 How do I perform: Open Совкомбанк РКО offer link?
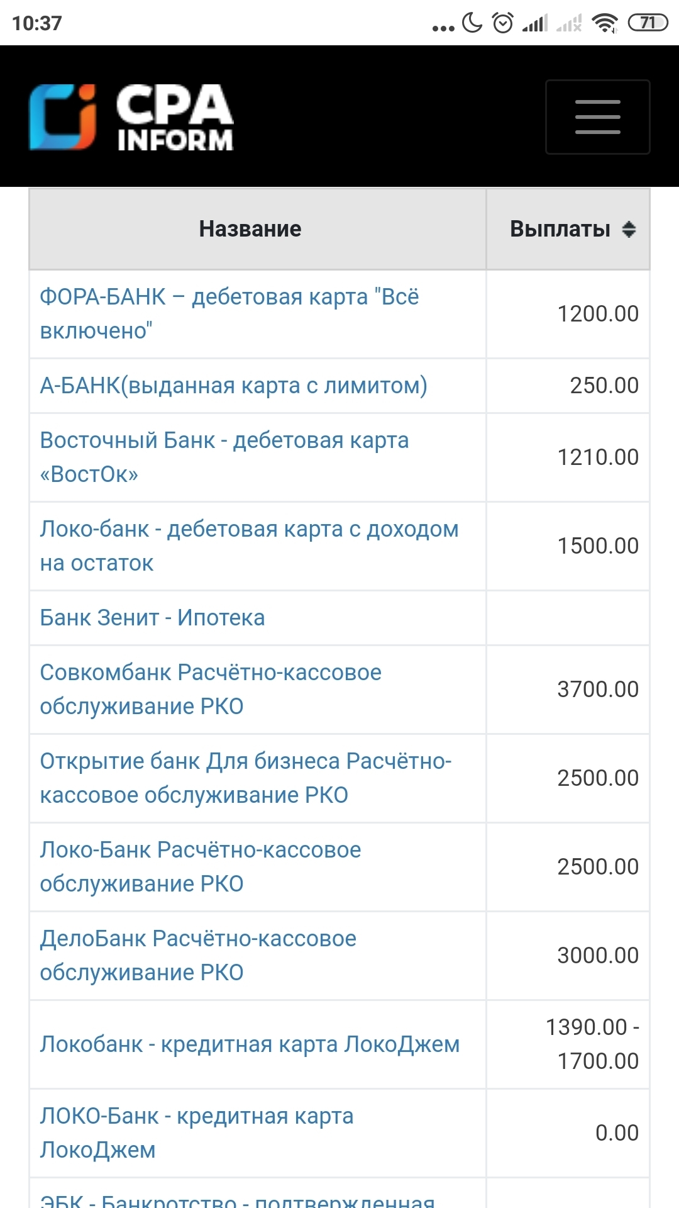click(211, 689)
